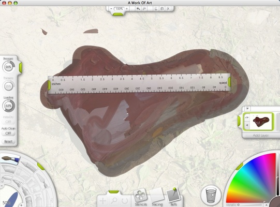Click the ruler stencil's left green handle
Screen dimensions: 280x207
[x=49, y=85]
